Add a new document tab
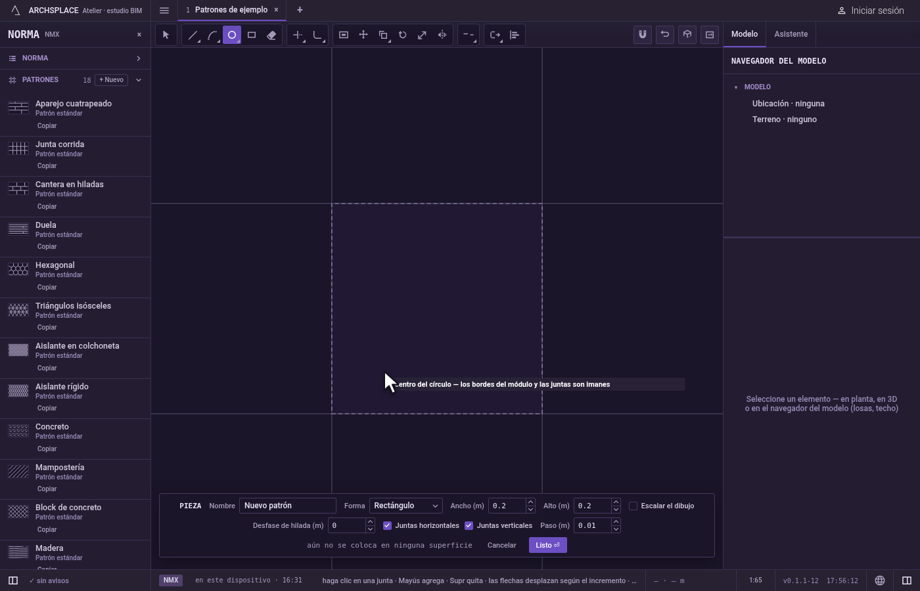Viewport: 920px width, 591px height. (x=300, y=10)
